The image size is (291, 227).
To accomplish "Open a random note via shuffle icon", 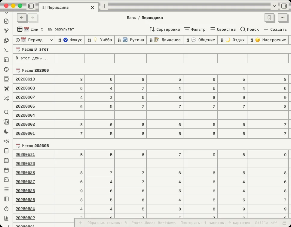I will 6,99.
